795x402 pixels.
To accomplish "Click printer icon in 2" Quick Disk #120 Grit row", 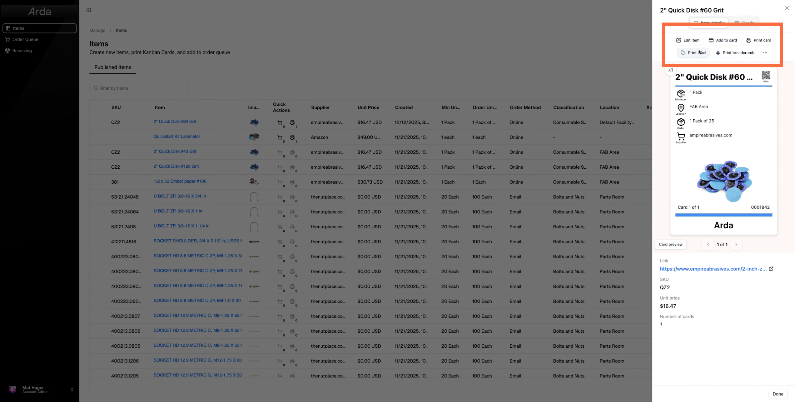I will [x=292, y=167].
